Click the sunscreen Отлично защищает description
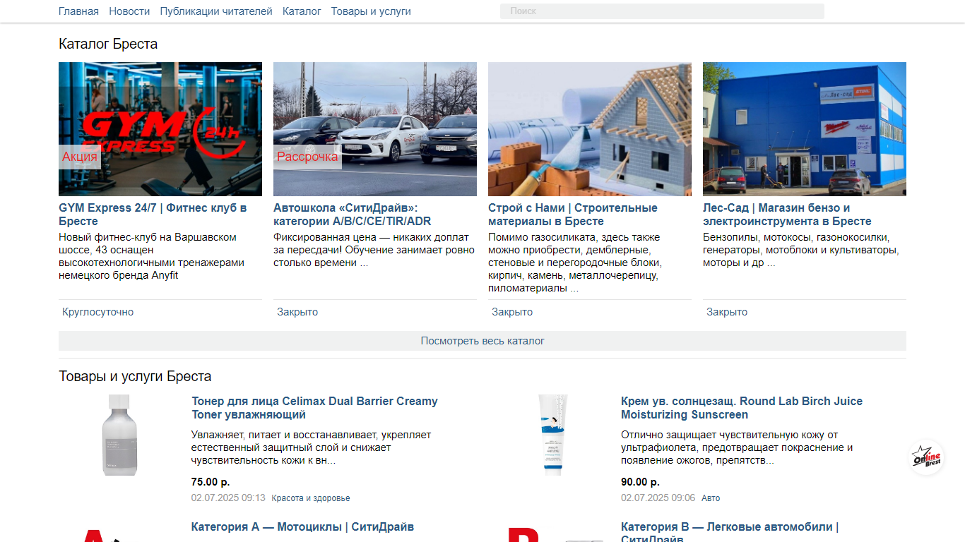Screen dimensions: 965x542 737,447
